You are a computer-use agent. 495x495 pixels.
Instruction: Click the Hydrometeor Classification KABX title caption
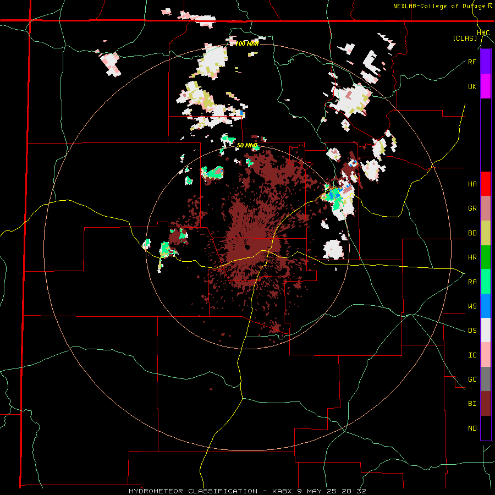248,491
